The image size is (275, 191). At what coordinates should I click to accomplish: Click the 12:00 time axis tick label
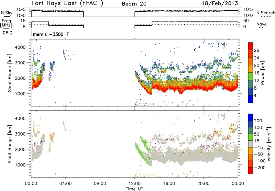click(134, 184)
